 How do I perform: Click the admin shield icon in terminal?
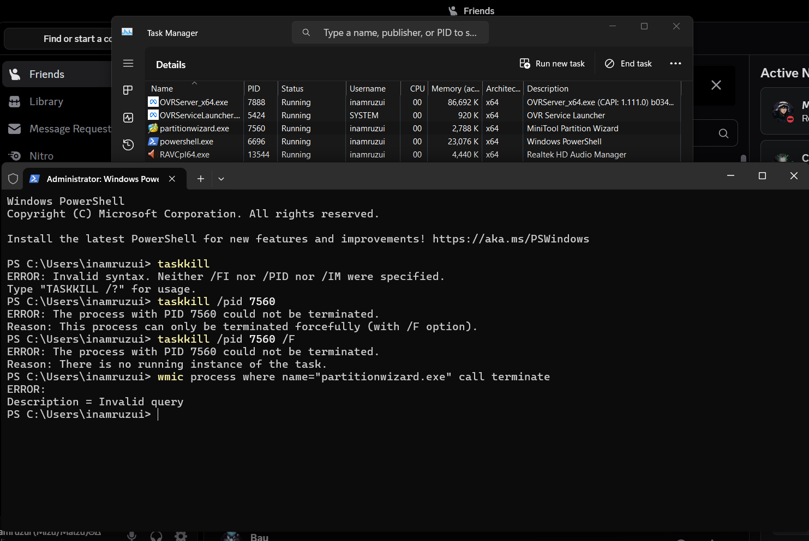[x=13, y=179]
